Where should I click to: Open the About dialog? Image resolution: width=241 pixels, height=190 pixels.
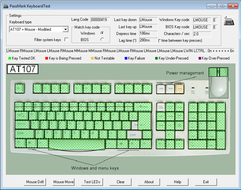149,182
